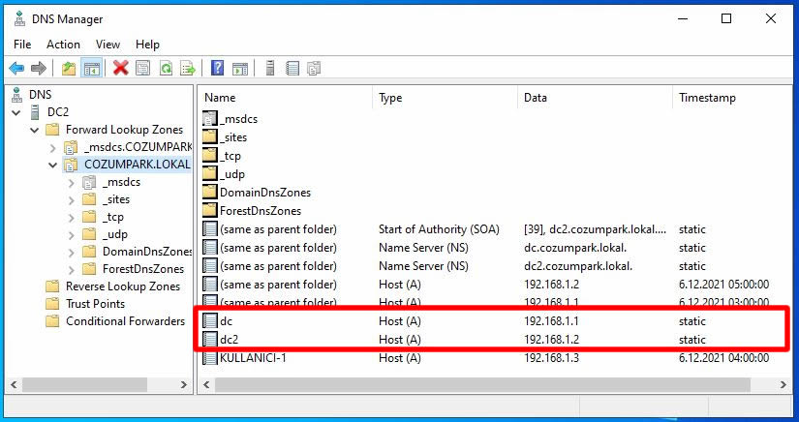This screenshot has height=422, width=799.
Task: Select the KULLANICI-1 host record
Action: pos(253,358)
